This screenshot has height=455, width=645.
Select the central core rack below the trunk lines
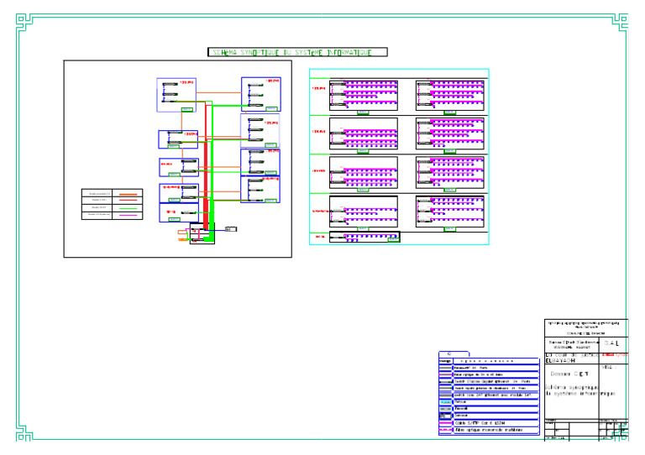pyautogui.click(x=202, y=233)
